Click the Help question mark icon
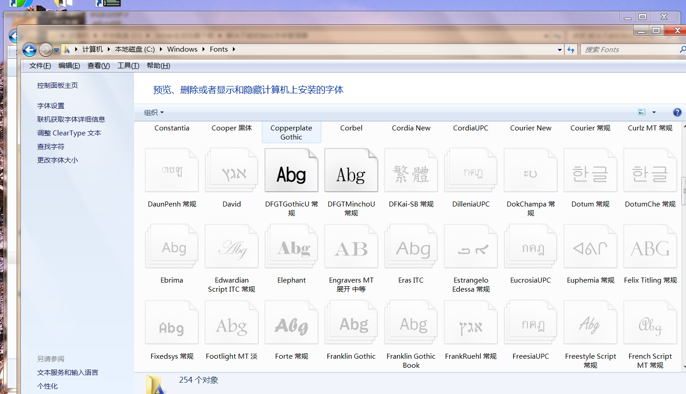This screenshot has width=686, height=394. [x=677, y=112]
